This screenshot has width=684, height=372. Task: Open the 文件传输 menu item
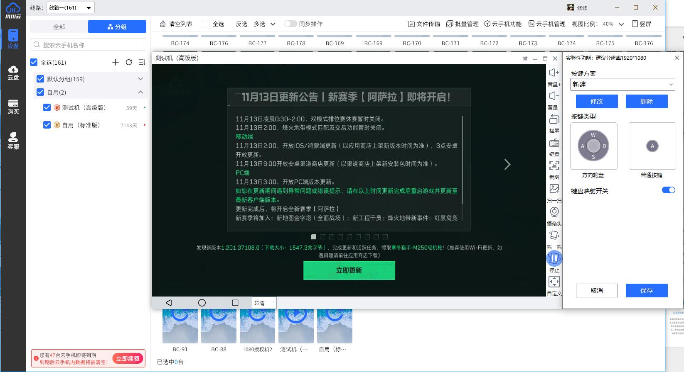424,24
